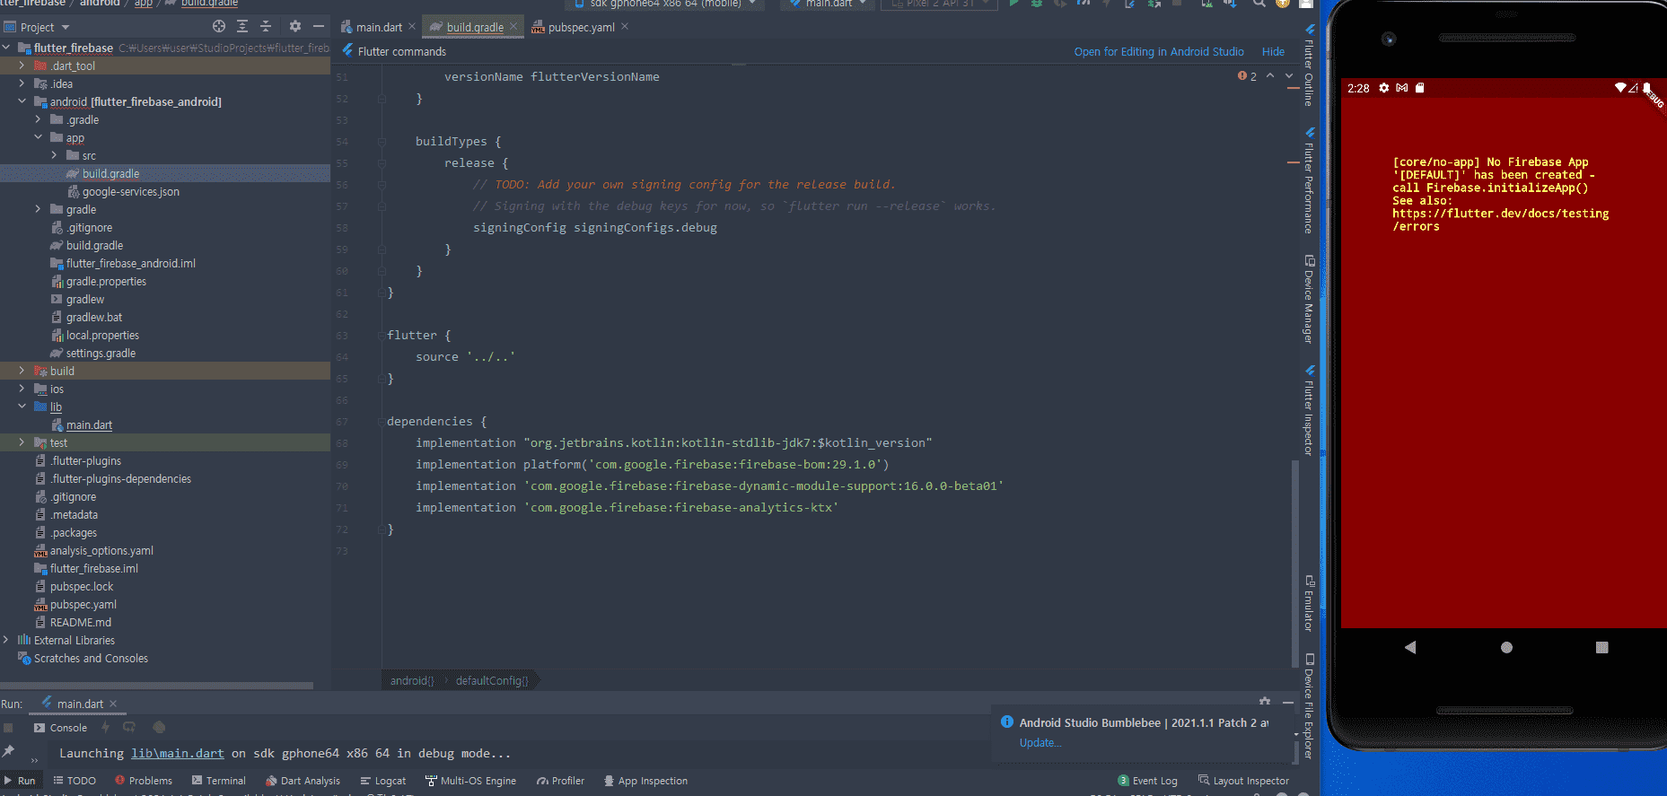Open Run tool window settings gear

click(x=1265, y=701)
